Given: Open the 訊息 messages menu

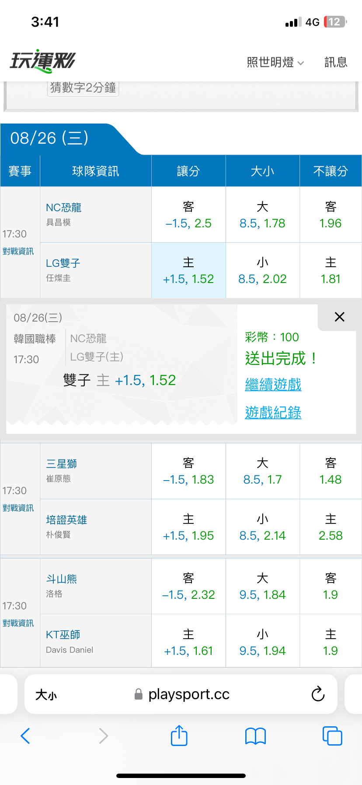Looking at the screenshot, I should [x=336, y=63].
